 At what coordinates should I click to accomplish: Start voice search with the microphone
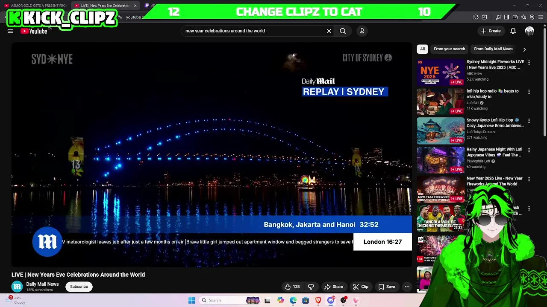point(362,31)
